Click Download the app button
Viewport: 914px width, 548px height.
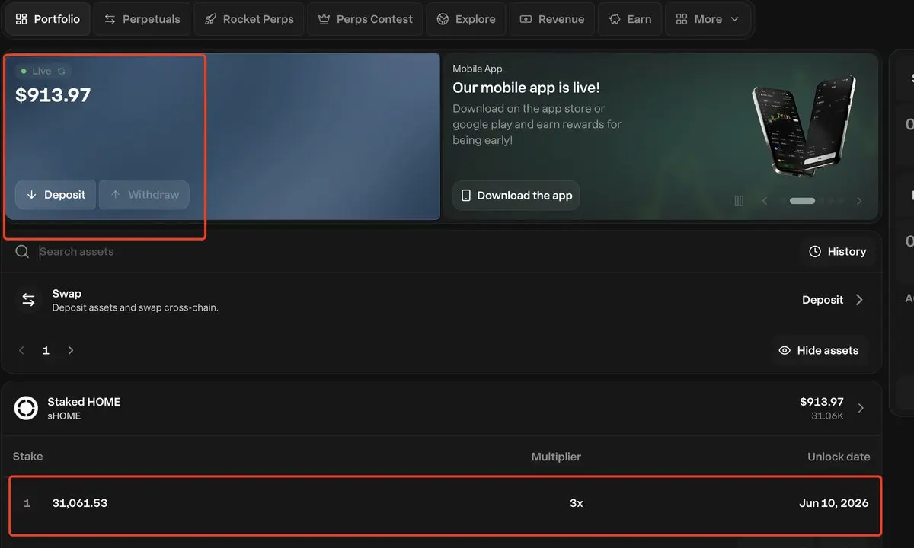point(516,196)
